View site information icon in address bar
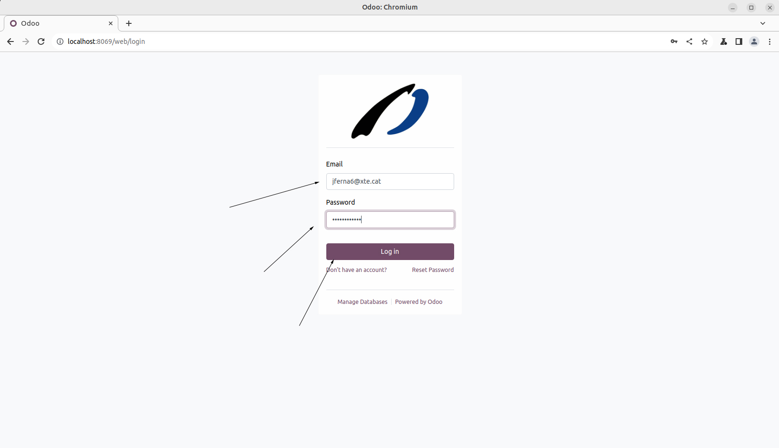 (x=60, y=42)
